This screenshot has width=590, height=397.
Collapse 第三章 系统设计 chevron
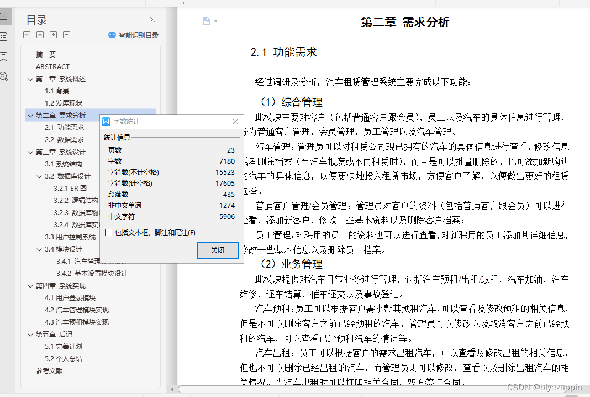pos(30,152)
